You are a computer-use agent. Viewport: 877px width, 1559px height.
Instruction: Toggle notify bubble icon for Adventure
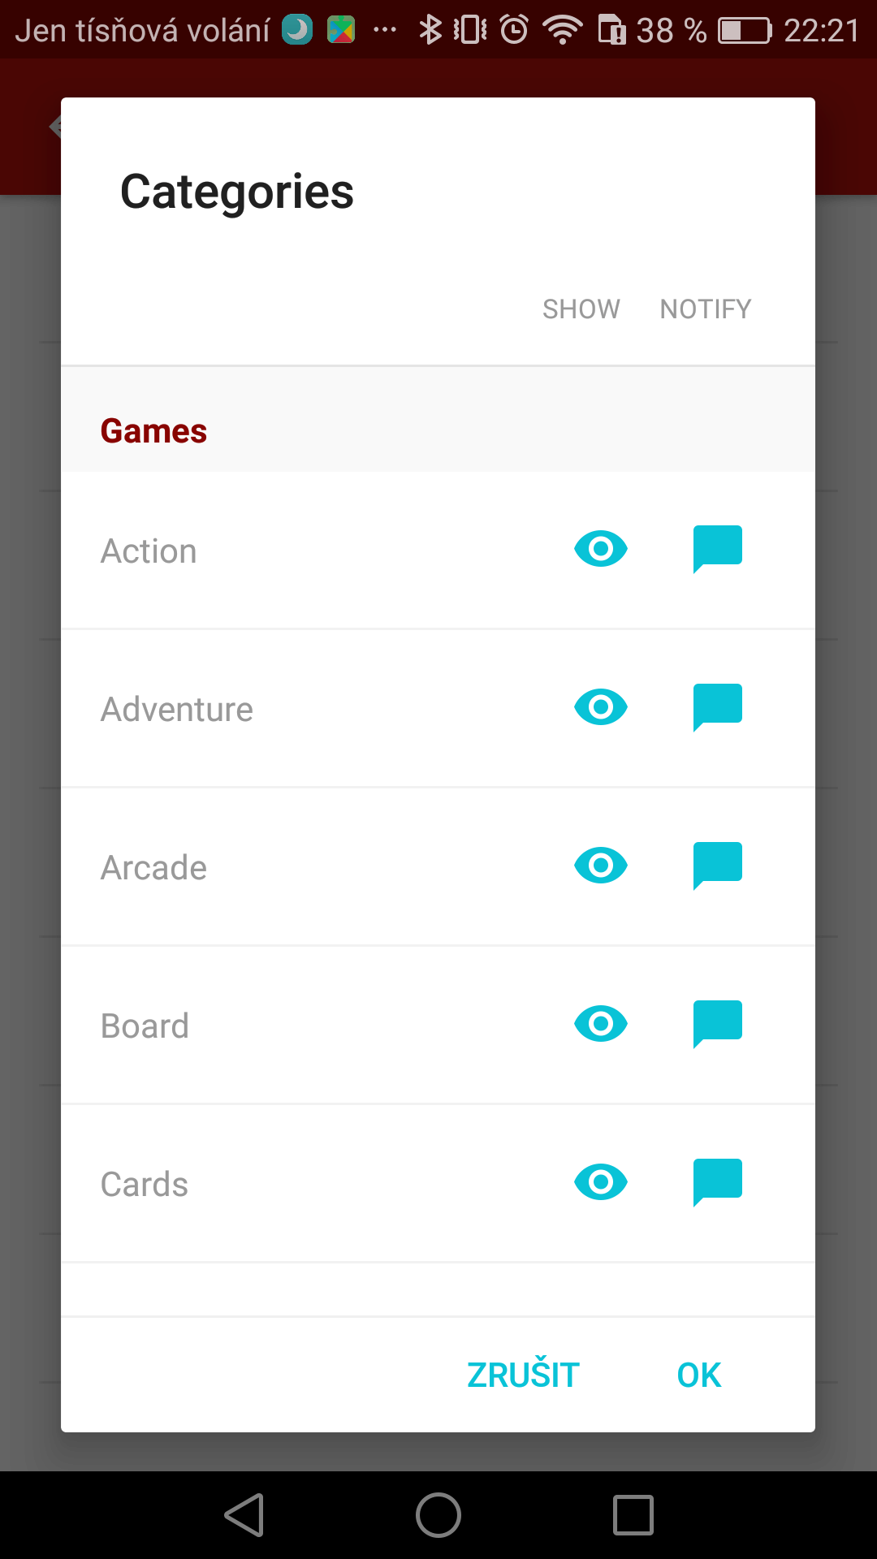[x=717, y=708]
